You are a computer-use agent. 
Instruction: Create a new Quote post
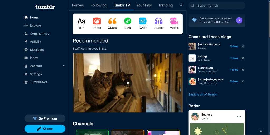(112, 23)
